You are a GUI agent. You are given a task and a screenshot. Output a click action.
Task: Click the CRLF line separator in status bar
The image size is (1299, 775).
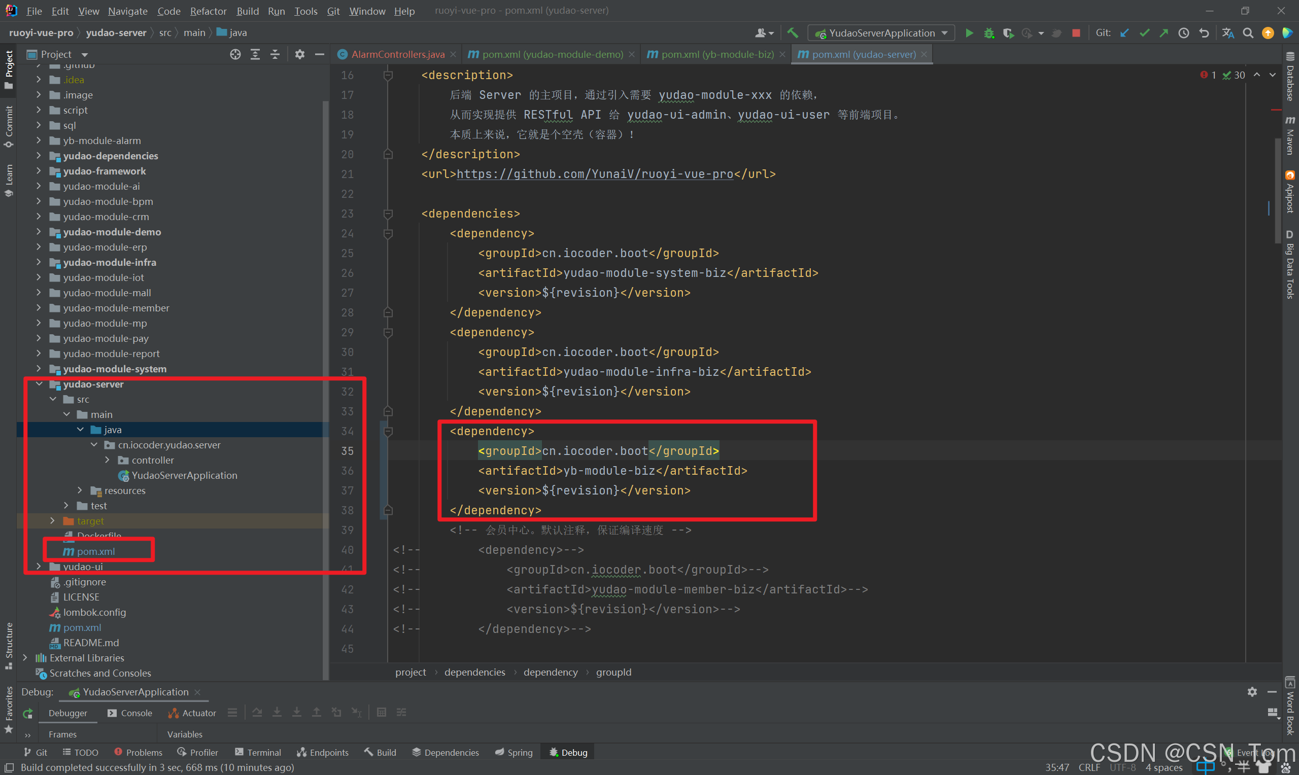coord(1089,767)
